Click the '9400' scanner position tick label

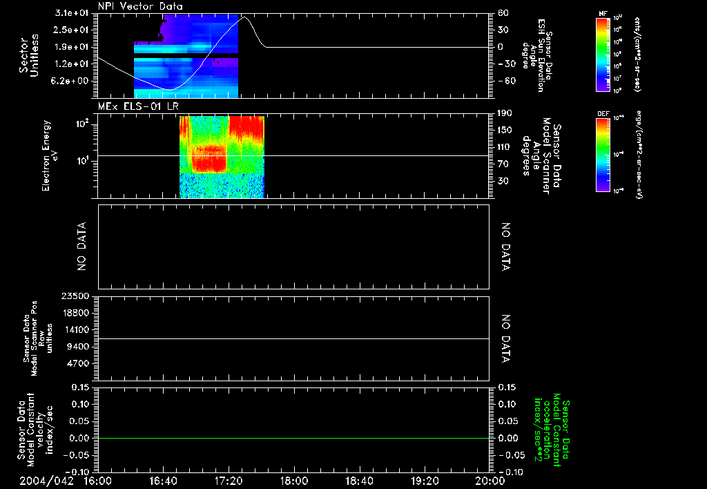(77, 347)
